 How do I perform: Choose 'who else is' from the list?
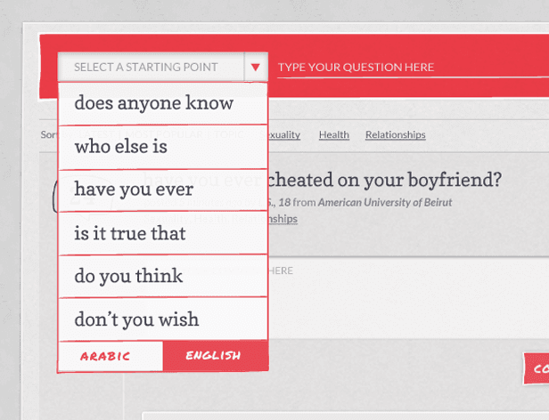(x=163, y=147)
